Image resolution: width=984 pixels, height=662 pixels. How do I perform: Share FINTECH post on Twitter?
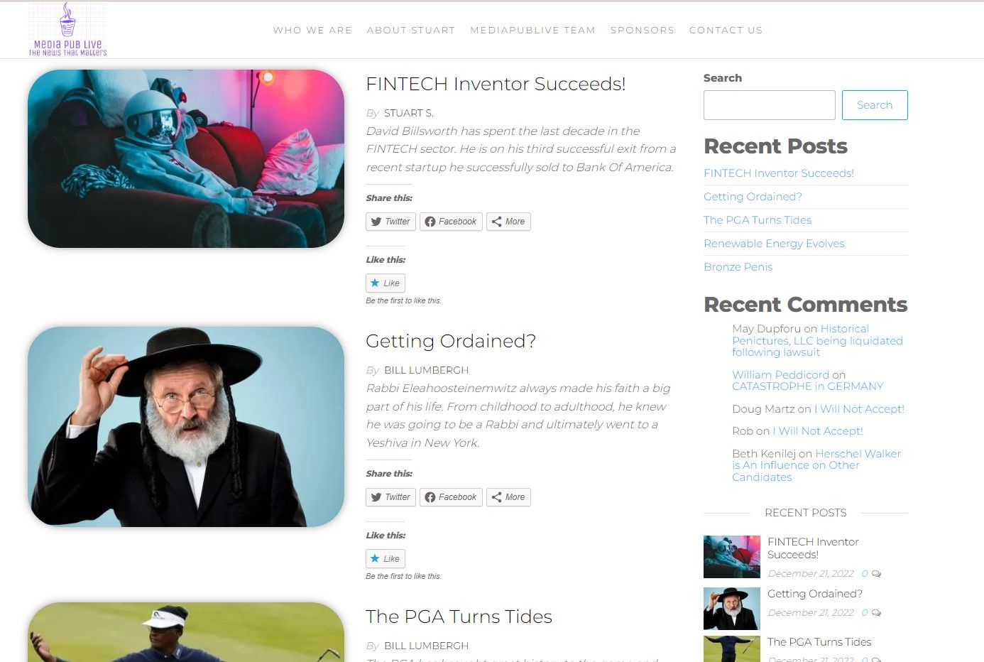coord(390,222)
